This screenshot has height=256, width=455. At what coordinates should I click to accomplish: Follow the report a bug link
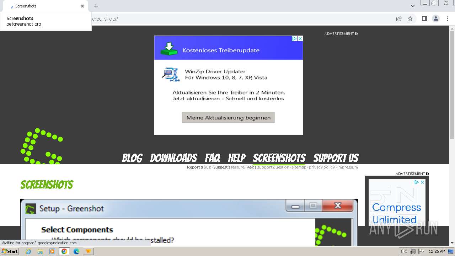coord(207,167)
